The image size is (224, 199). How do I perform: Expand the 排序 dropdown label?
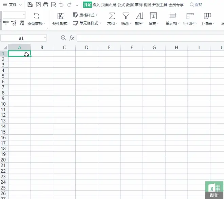coord(140,23)
